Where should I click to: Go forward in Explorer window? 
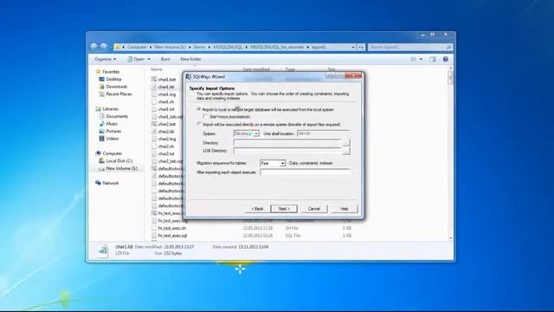coord(103,46)
